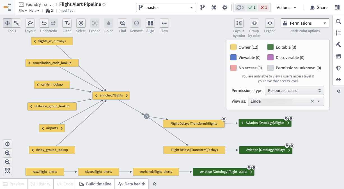Click the Align grid icon

(x=150, y=23)
